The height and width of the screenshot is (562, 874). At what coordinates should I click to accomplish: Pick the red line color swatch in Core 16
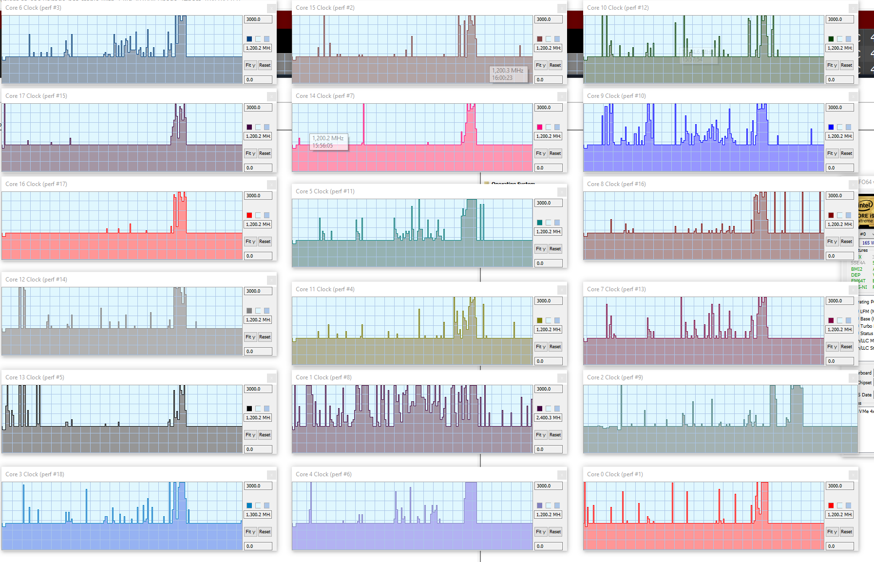click(249, 215)
